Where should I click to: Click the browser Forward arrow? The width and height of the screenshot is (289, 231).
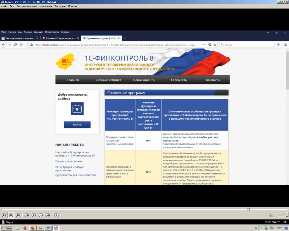[x=10, y=45]
